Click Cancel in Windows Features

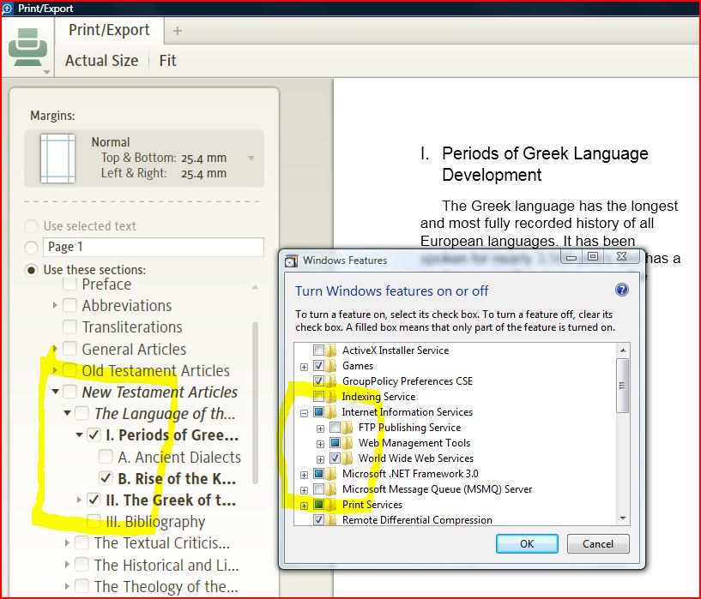[x=598, y=543]
